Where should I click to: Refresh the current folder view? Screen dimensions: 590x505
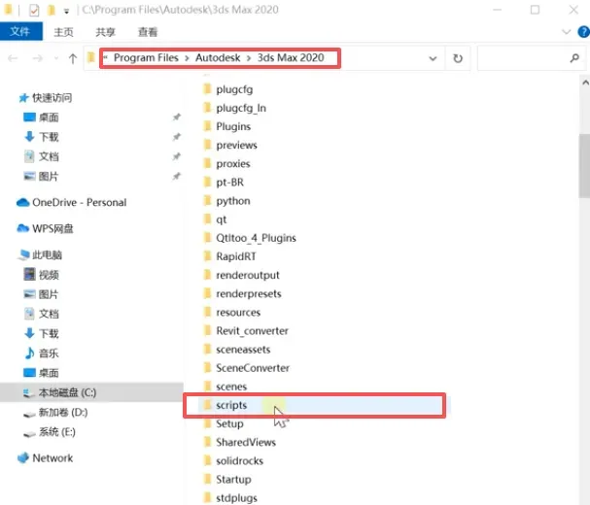[x=458, y=58]
